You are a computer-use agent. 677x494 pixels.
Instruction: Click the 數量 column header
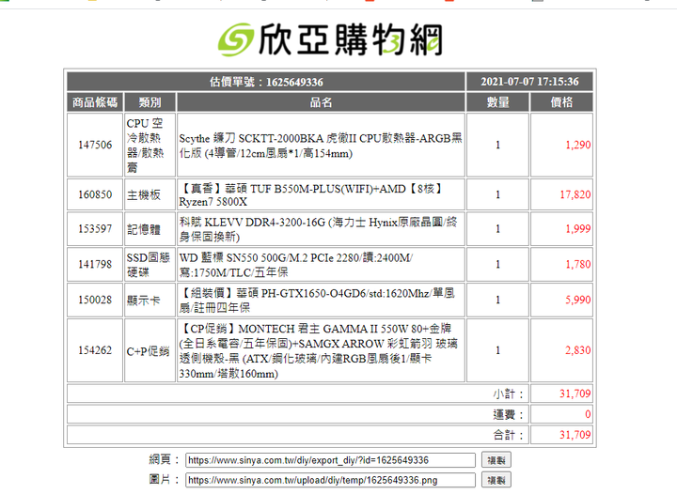click(x=497, y=102)
